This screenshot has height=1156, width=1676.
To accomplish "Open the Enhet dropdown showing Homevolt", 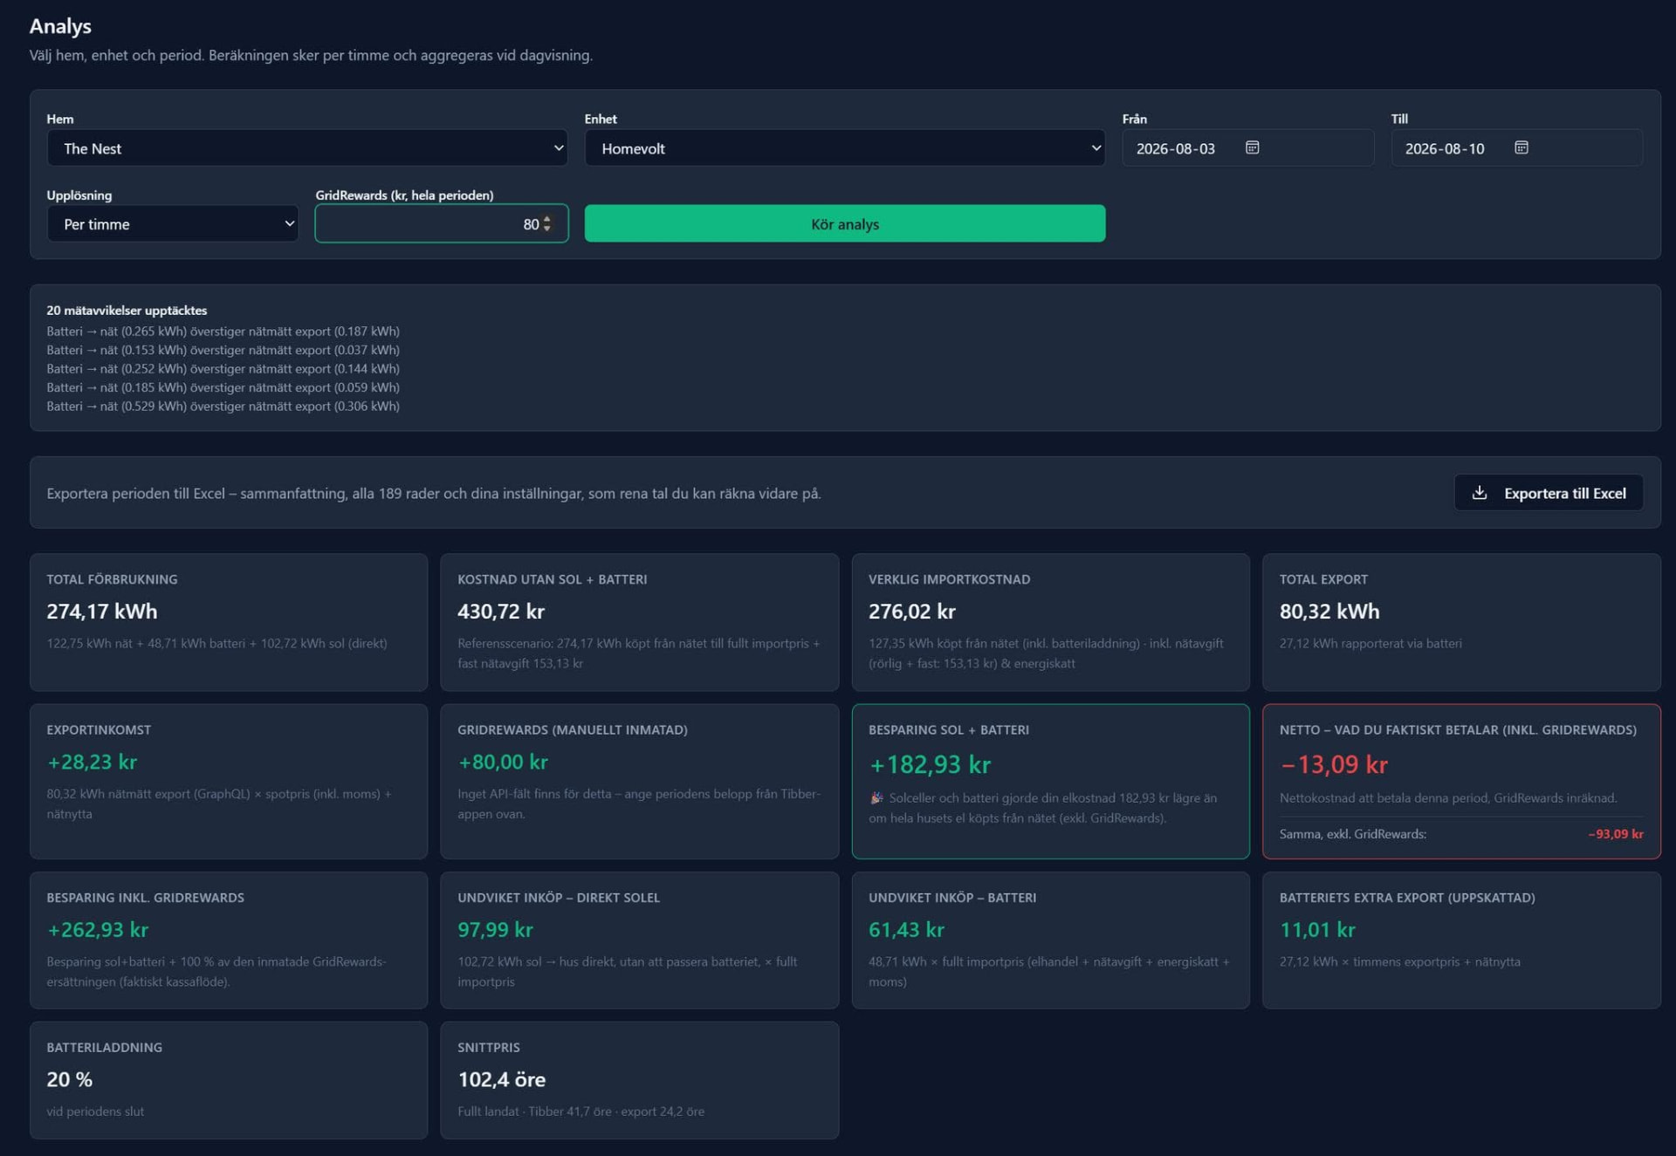I will pos(845,148).
